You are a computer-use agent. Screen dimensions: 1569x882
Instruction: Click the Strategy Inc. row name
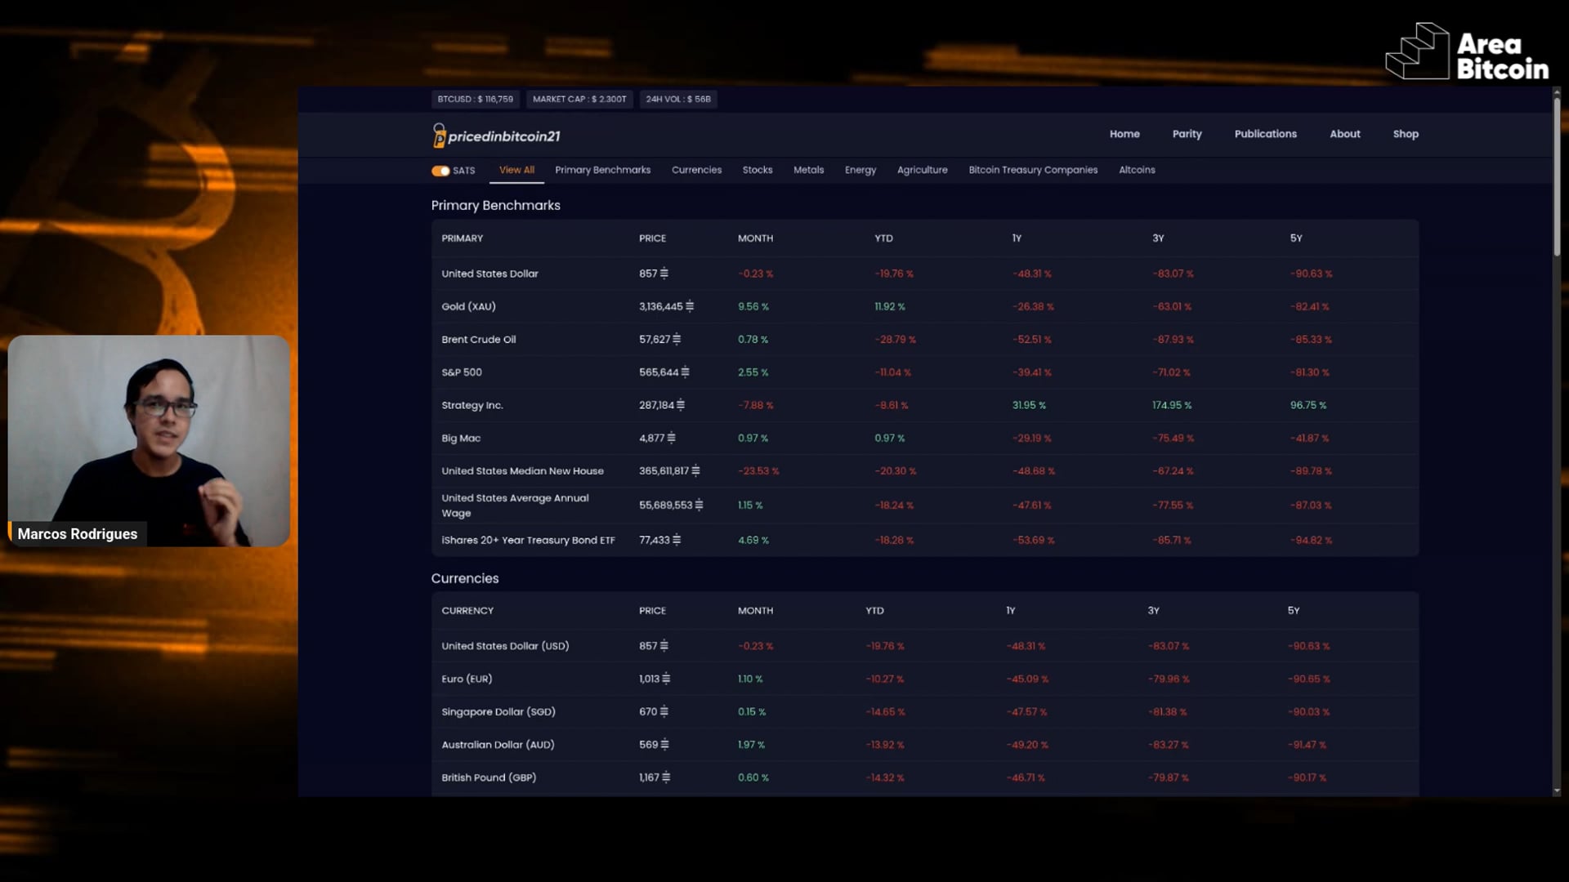472,405
